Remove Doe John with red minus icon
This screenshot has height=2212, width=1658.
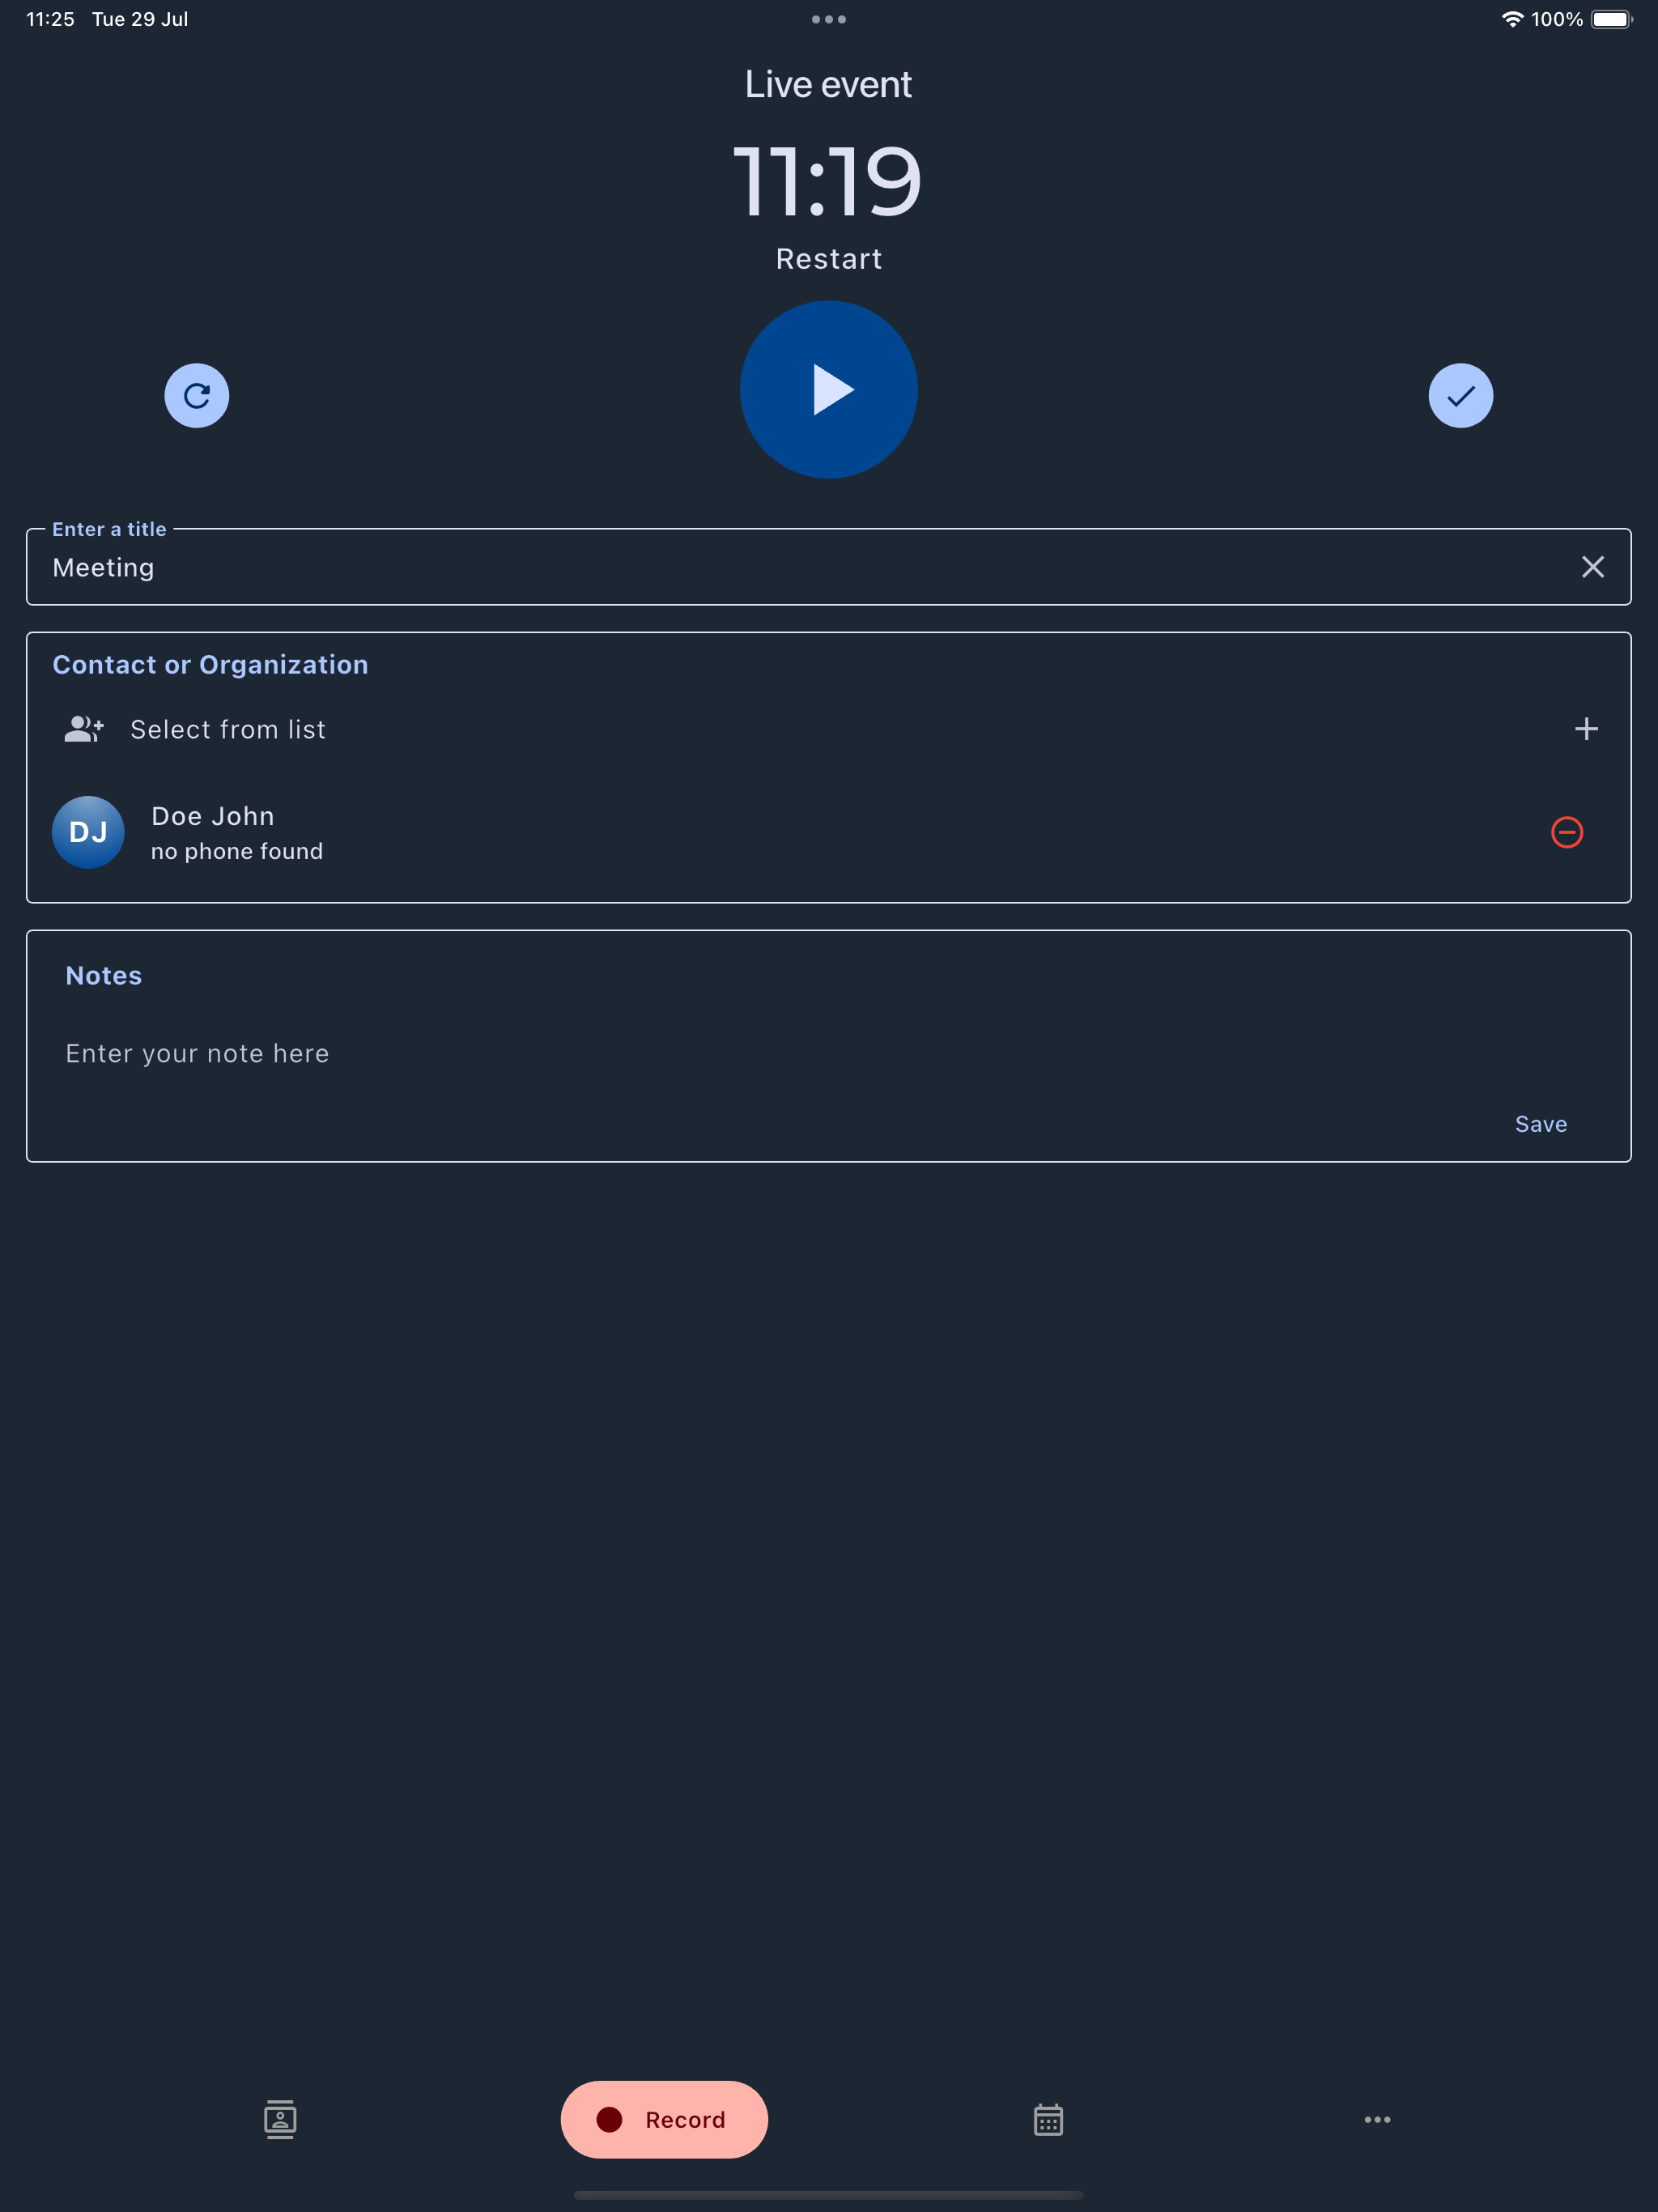1566,832
